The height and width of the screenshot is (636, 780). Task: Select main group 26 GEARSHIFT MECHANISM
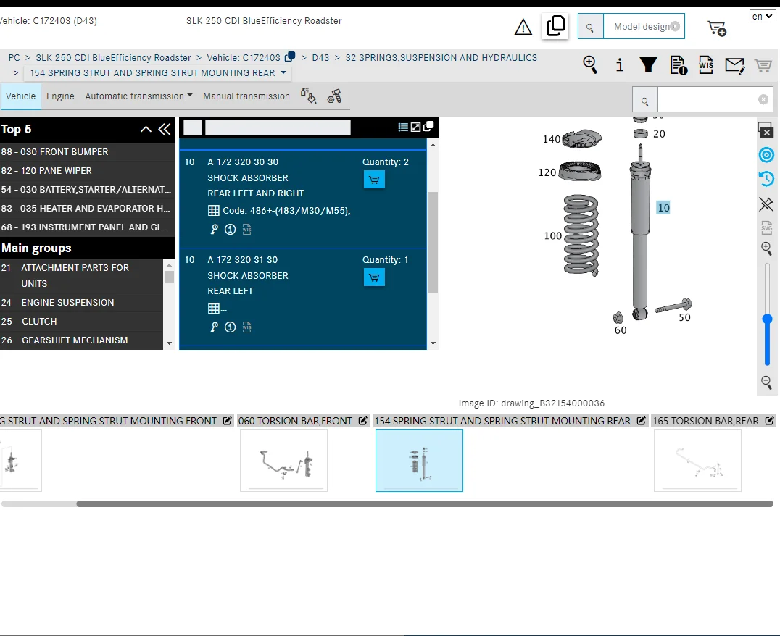[x=81, y=340]
